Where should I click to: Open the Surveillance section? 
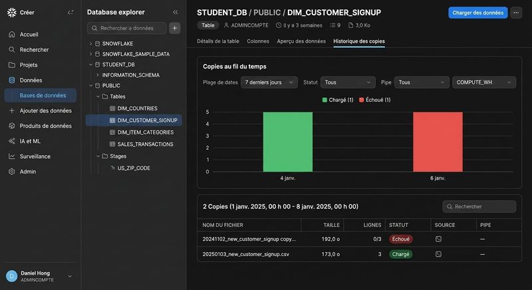35,156
